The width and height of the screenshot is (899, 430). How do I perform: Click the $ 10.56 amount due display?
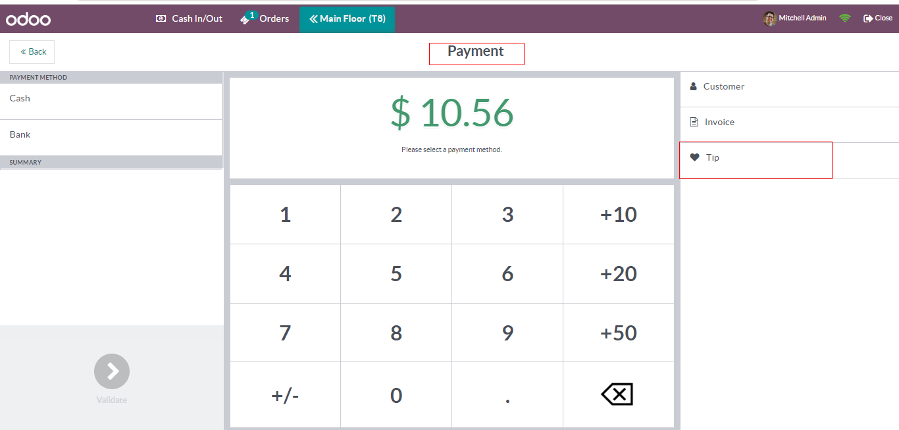451,113
